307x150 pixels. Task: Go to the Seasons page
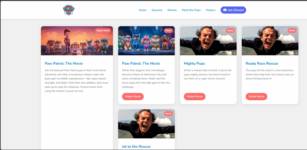pyautogui.click(x=157, y=10)
